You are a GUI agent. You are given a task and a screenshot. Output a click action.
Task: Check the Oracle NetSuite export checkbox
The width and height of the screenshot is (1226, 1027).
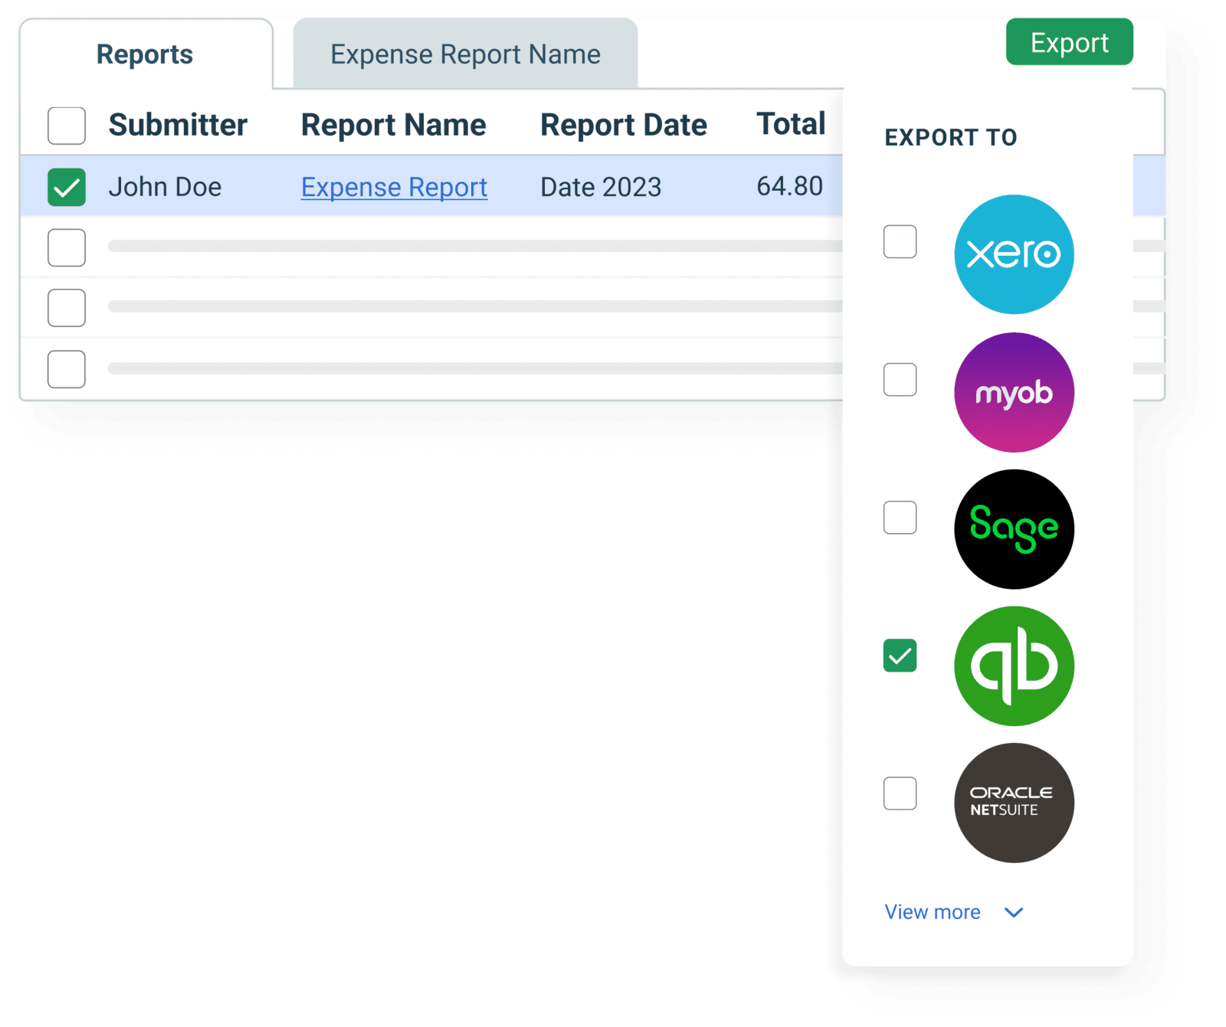pos(900,793)
